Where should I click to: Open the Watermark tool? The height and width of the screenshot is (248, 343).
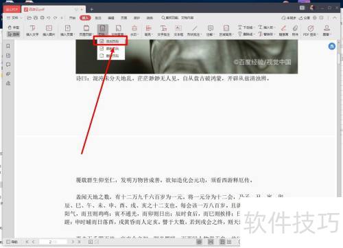coord(134,30)
